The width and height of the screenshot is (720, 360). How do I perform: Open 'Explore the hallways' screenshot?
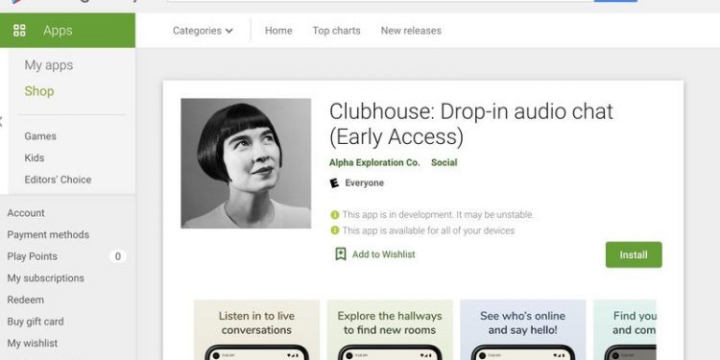[390, 329]
